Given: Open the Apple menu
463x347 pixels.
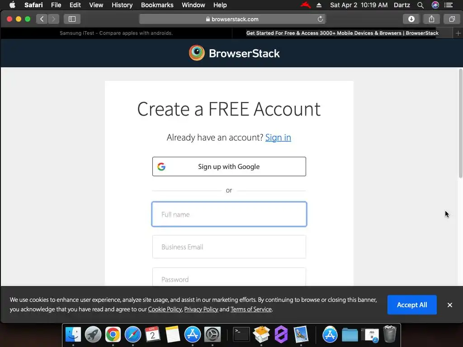Looking at the screenshot, I should (12, 5).
